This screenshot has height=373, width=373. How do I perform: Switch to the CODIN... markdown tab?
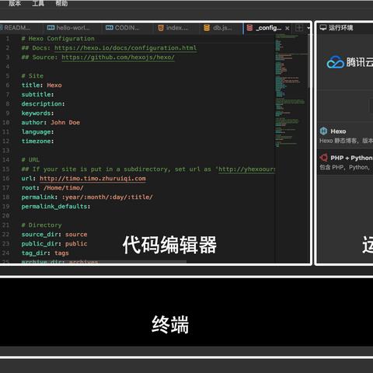[123, 28]
